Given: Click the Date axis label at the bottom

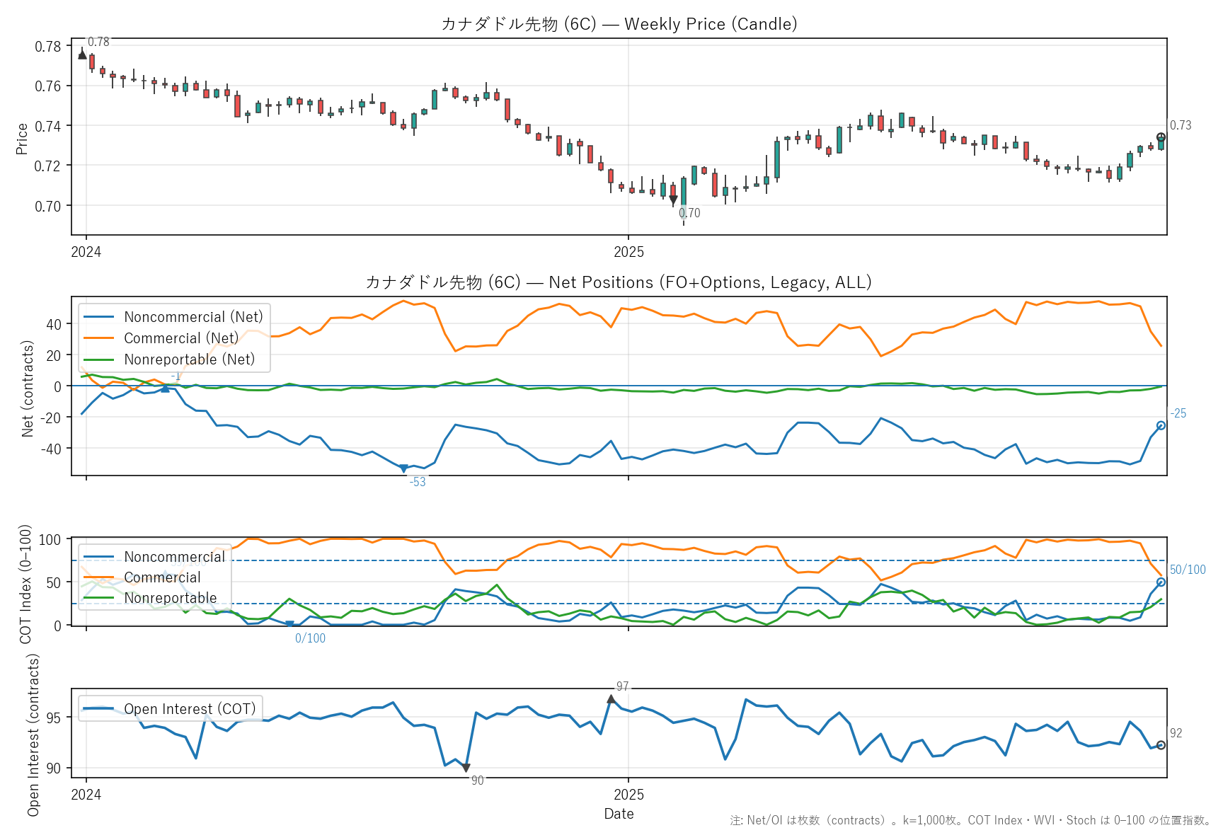Looking at the screenshot, I should (619, 814).
